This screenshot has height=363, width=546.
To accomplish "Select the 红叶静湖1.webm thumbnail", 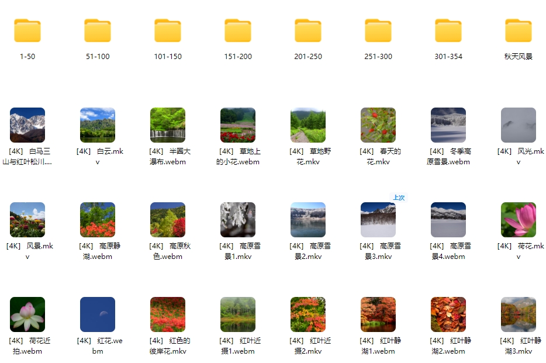I will pos(378,314).
